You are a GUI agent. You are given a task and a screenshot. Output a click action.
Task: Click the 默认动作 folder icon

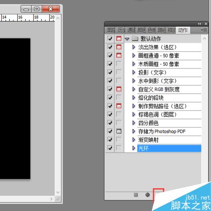(135, 38)
